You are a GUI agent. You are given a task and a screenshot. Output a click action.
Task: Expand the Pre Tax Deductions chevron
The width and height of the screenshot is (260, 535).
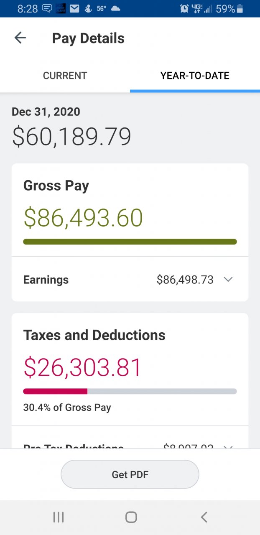pos(228,447)
